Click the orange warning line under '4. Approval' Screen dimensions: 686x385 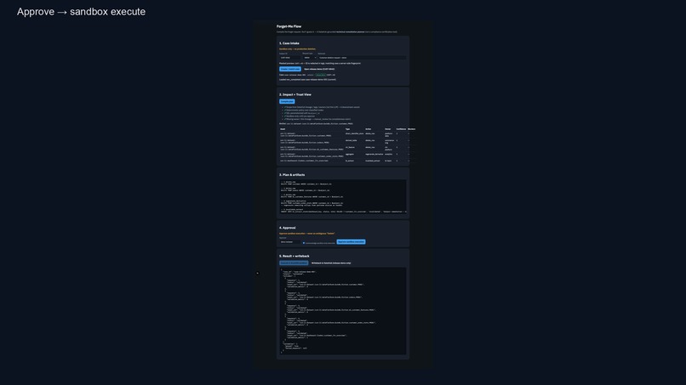pyautogui.click(x=306, y=234)
